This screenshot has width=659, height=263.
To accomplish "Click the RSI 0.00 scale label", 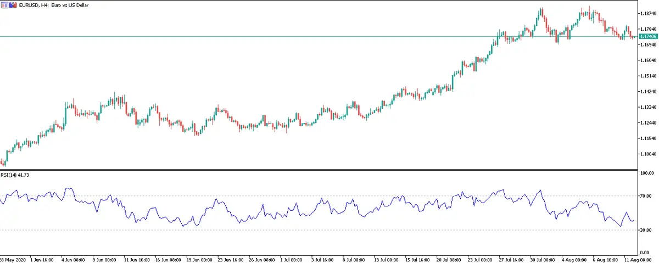I will tap(646, 252).
